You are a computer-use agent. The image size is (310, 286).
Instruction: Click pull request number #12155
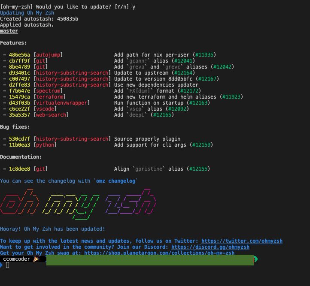pyautogui.click(x=198, y=169)
